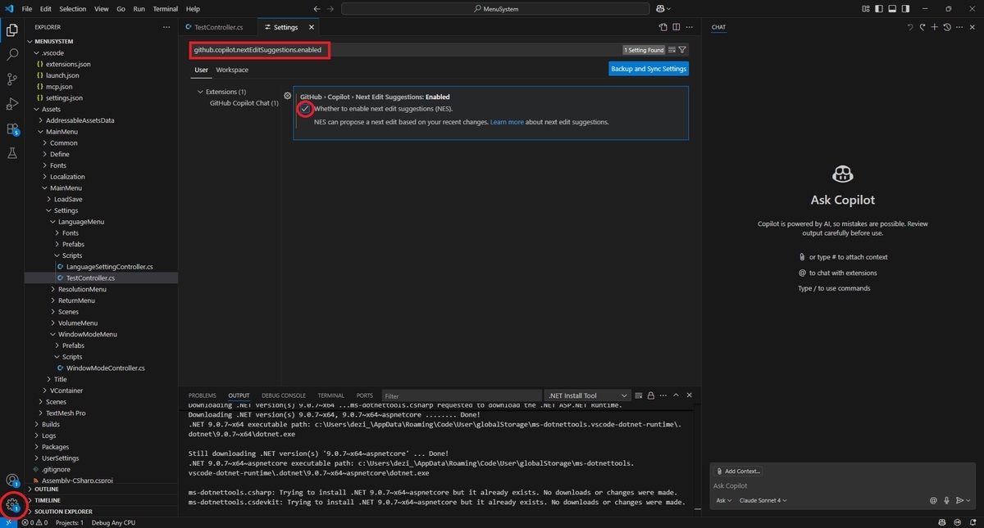This screenshot has height=528, width=984.
Task: Toggle bottom panel visibility from title bar
Action: [893, 8]
